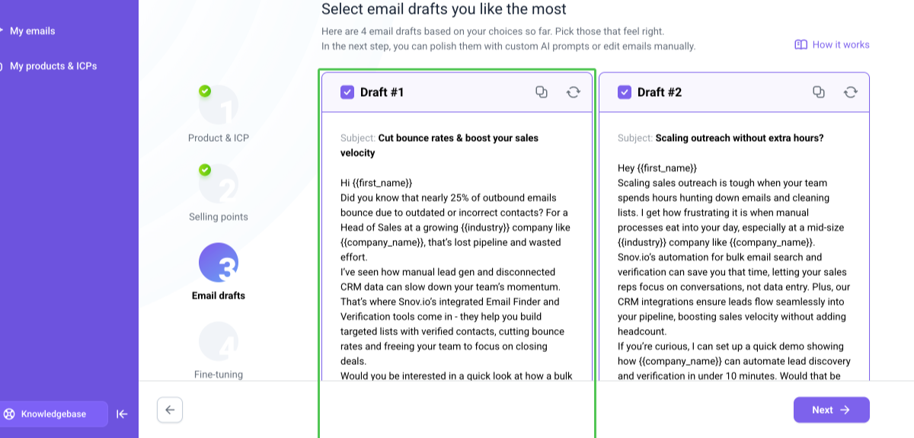This screenshot has width=914, height=438.
Task: Regenerate Draft #2 with the refresh icon
Action: click(x=851, y=92)
